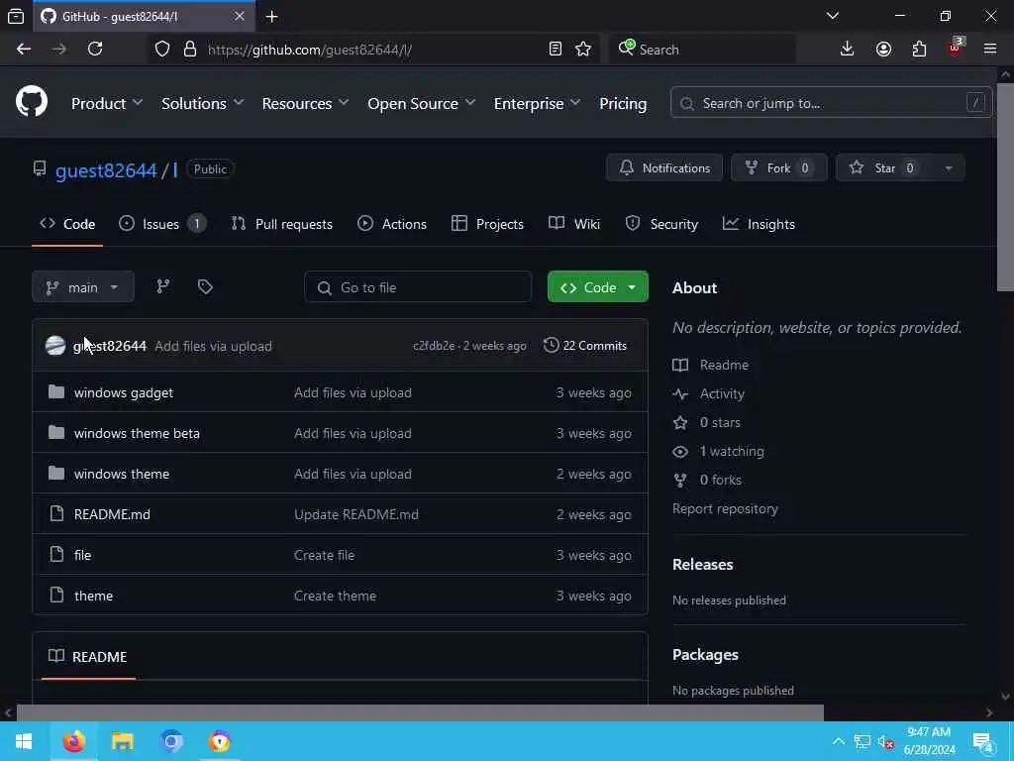Click the tracking protection shield icon
Image resolution: width=1014 pixels, height=761 pixels.
click(x=162, y=49)
